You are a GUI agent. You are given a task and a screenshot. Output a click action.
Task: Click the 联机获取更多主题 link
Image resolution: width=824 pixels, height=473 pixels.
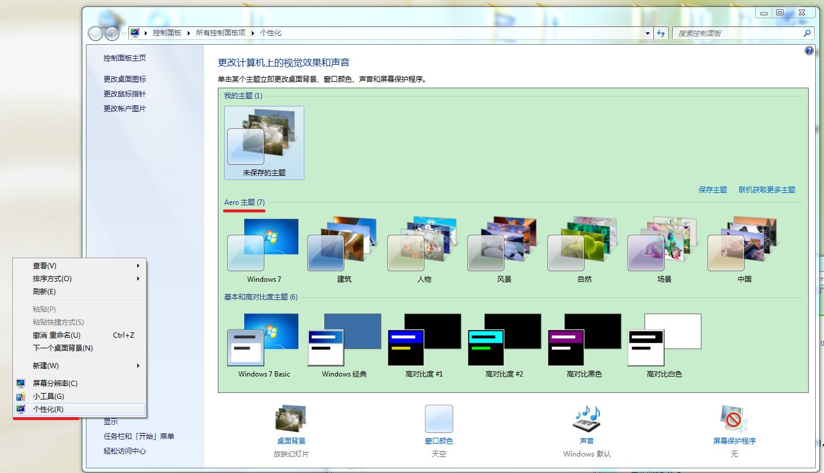(767, 190)
